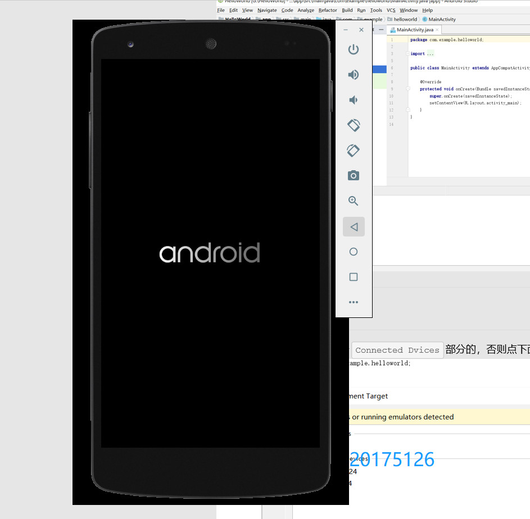
Task: Collapse the onCreate method fold marker
Action: (x=408, y=89)
